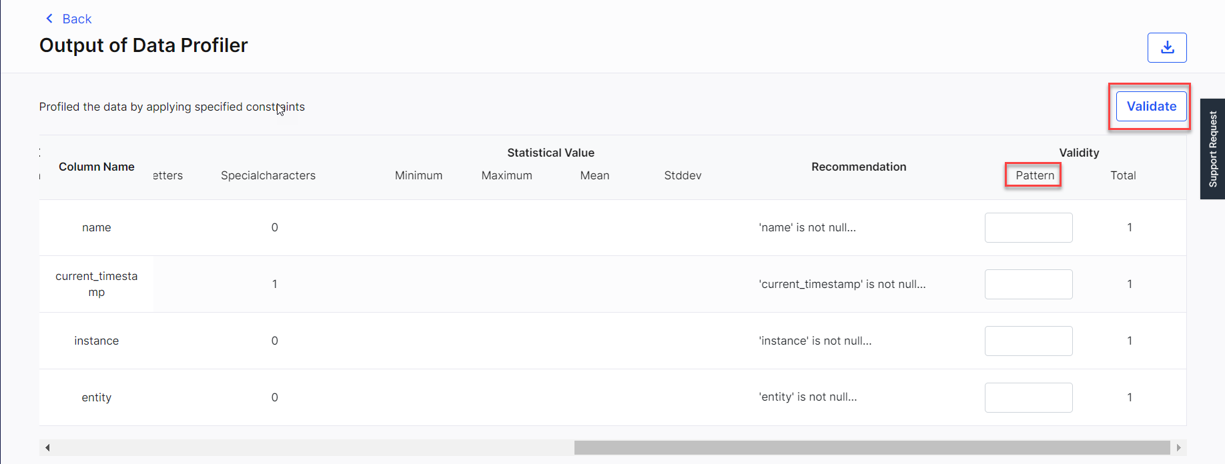The width and height of the screenshot is (1225, 464).
Task: Click recommendation "'current_timestamp' is not null..."
Action: (842, 284)
